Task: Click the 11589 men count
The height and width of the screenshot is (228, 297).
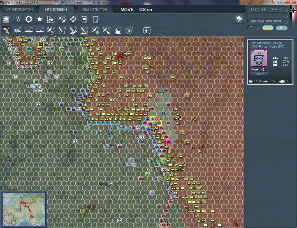Action: tap(258, 81)
